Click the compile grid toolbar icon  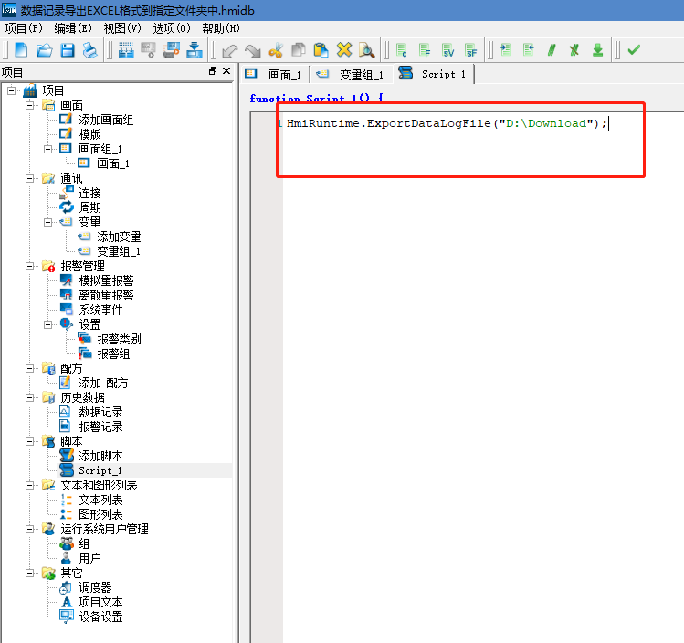tap(126, 50)
